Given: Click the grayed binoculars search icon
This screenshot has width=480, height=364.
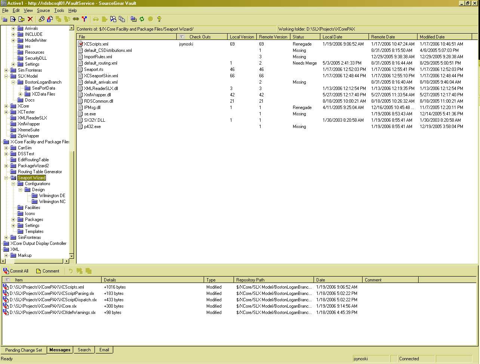Looking at the screenshot, I should click(x=96, y=19).
